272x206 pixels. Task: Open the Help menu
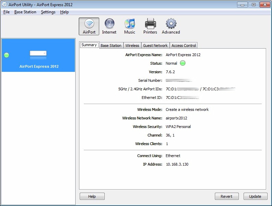pyautogui.click(x=64, y=12)
